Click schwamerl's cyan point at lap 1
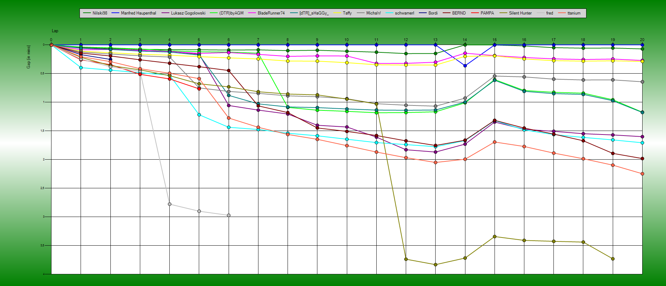This screenshot has width=666, height=286. pos(81,68)
